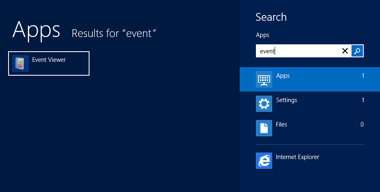Click the Apps result count number

363,76
